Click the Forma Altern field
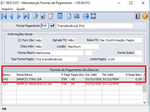Image resolution: width=150 pixels, height=112 pixels. [x=59, y=53]
